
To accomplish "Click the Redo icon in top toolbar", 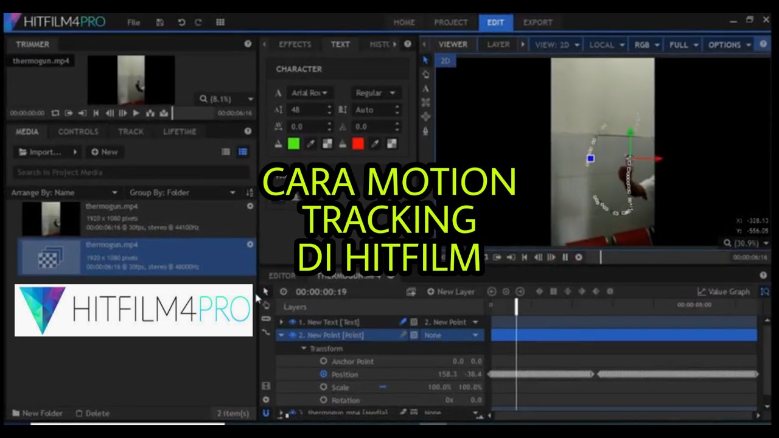I will coord(198,23).
